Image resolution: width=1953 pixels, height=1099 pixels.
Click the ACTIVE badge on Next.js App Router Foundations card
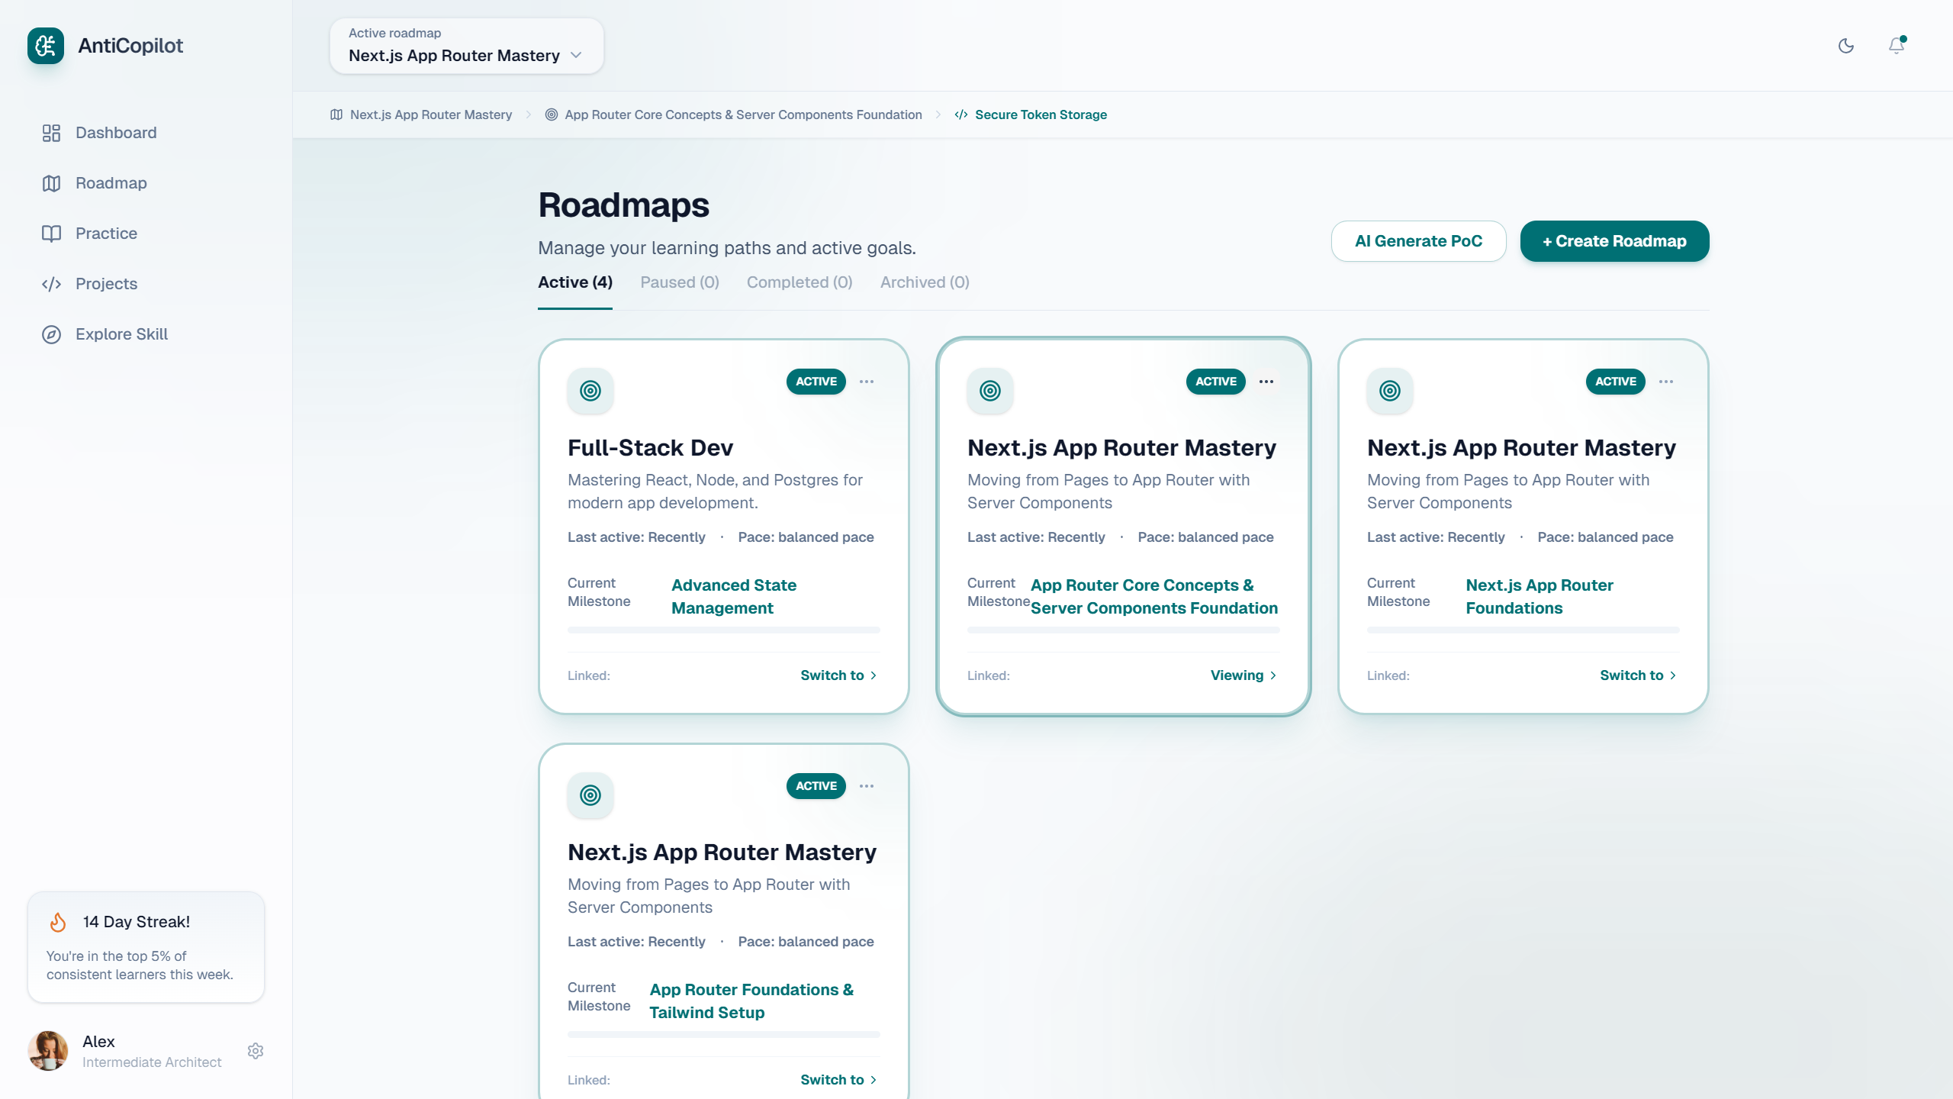point(1616,382)
